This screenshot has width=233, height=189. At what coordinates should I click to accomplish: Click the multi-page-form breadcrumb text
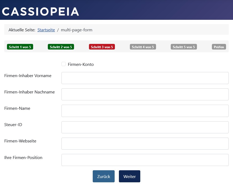tap(76, 30)
